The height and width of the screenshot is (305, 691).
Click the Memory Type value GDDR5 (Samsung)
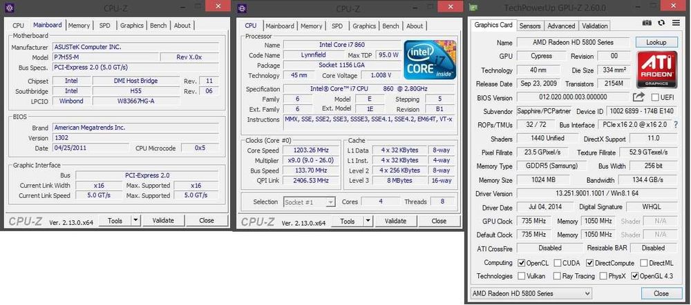[x=553, y=166]
